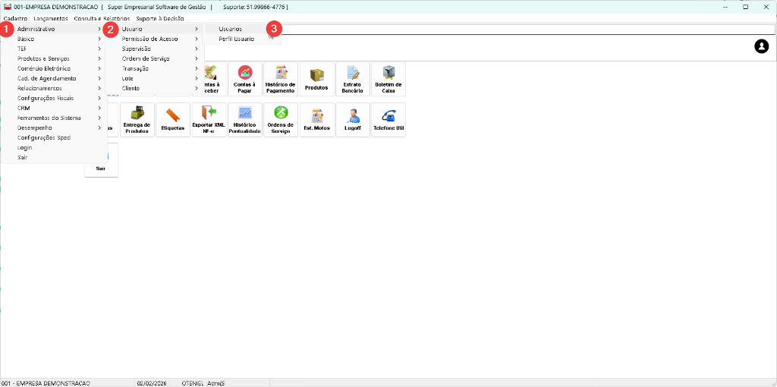This screenshot has width=777, height=387.
Task: Open the Ordens de Serviço icon
Action: tap(281, 120)
